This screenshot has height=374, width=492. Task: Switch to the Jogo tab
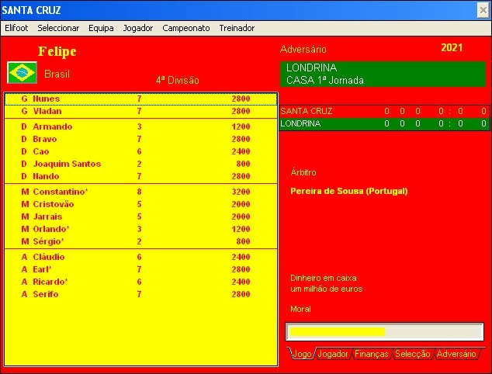pyautogui.click(x=302, y=354)
